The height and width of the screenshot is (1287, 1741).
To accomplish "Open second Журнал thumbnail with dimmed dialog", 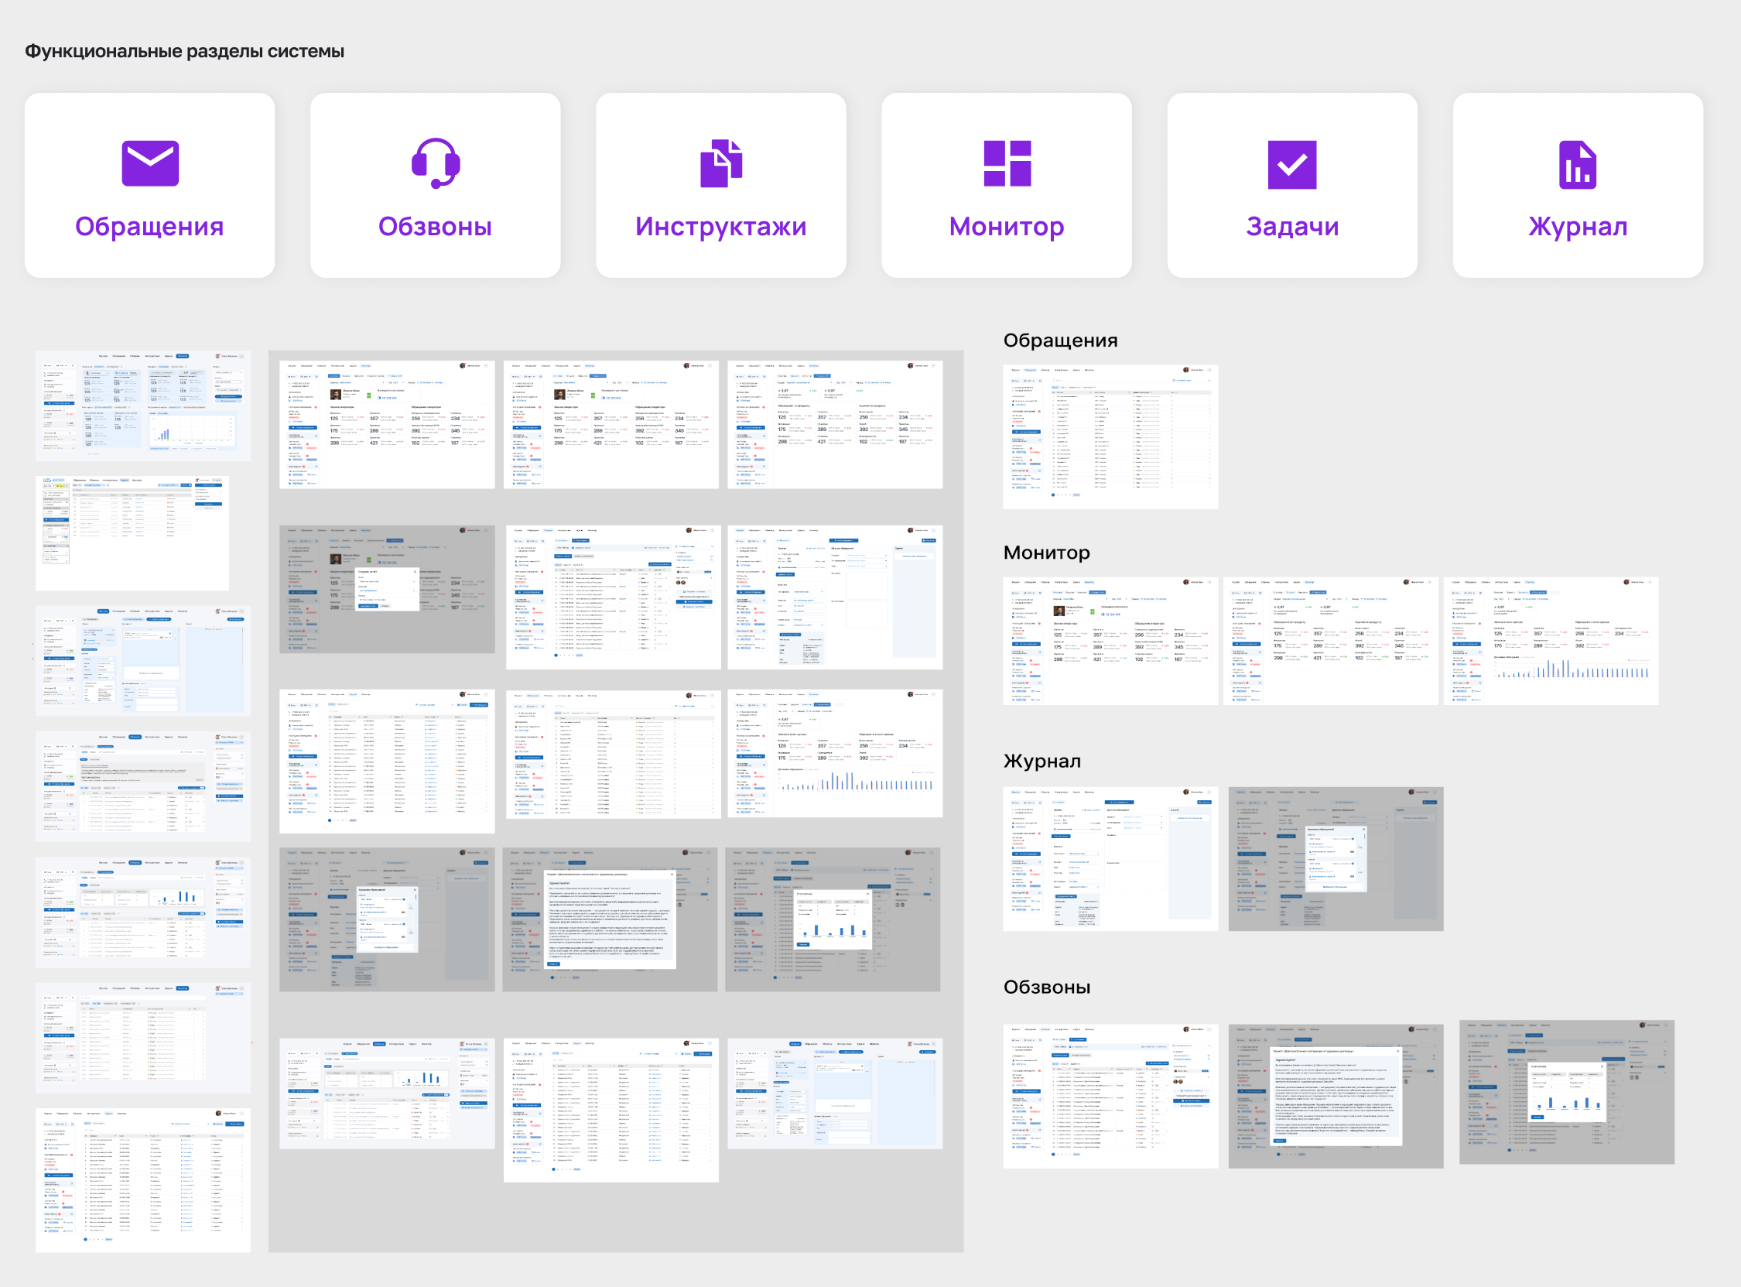I will [1336, 858].
